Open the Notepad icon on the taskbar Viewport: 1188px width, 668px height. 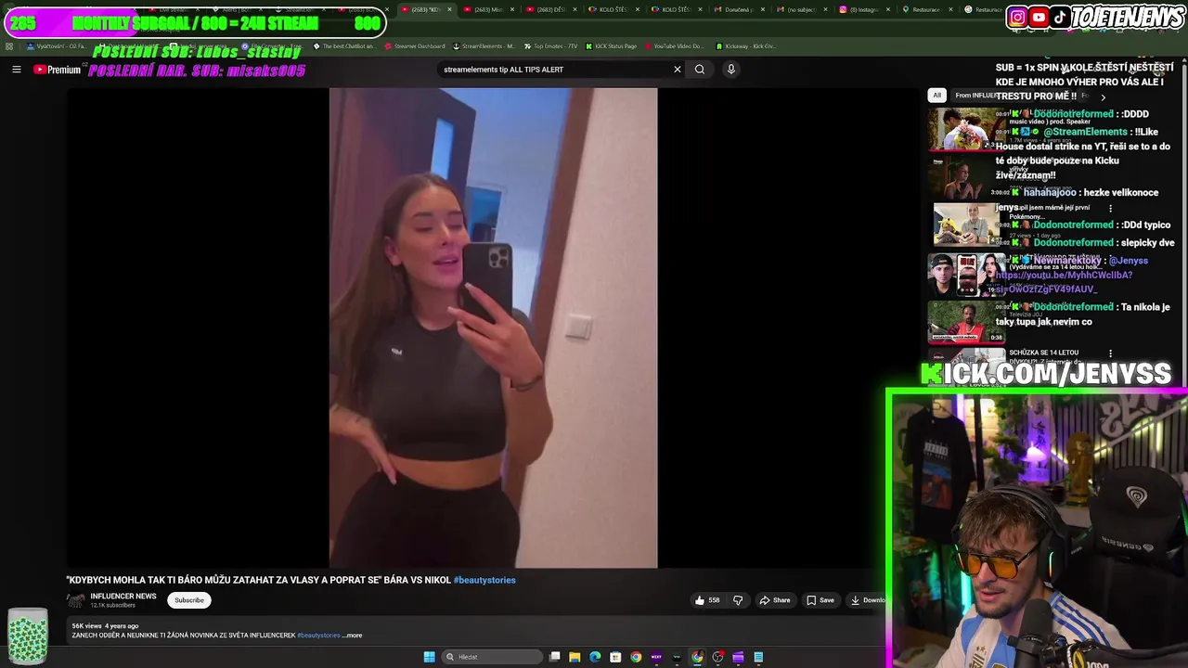click(758, 657)
